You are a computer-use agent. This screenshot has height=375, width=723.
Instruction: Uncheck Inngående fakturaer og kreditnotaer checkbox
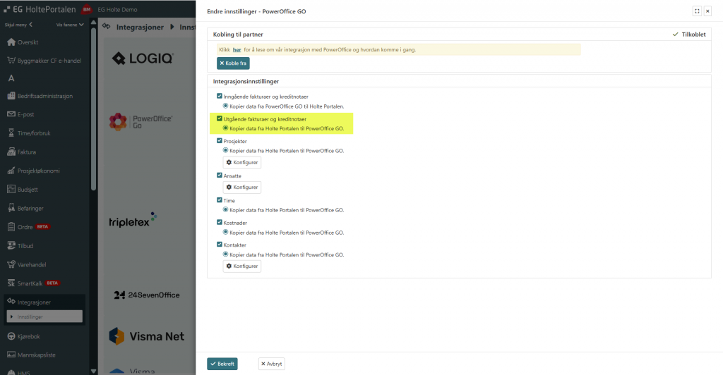coord(220,96)
